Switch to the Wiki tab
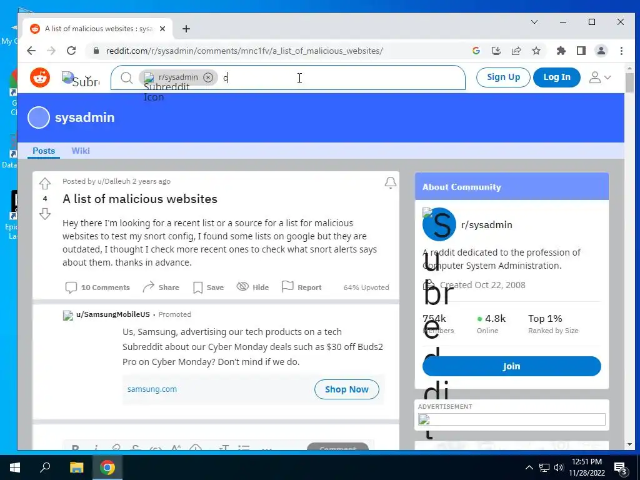This screenshot has height=480, width=640. pos(81,151)
